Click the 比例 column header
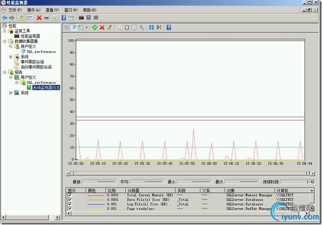Screen dimensions: 322x225 pyautogui.click(x=115, y=190)
